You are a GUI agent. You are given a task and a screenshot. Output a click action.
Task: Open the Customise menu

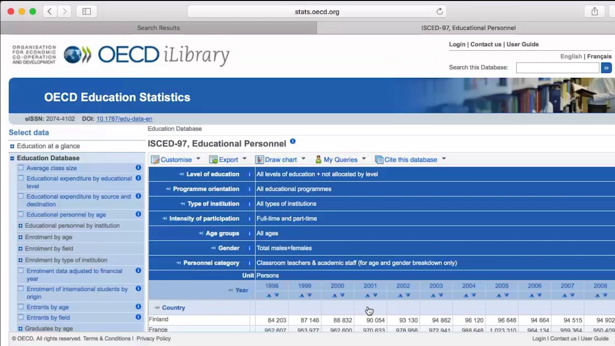[176, 160]
